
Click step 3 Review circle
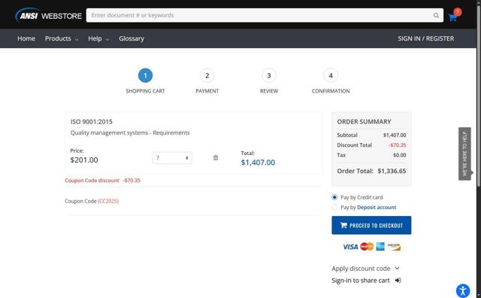(269, 75)
